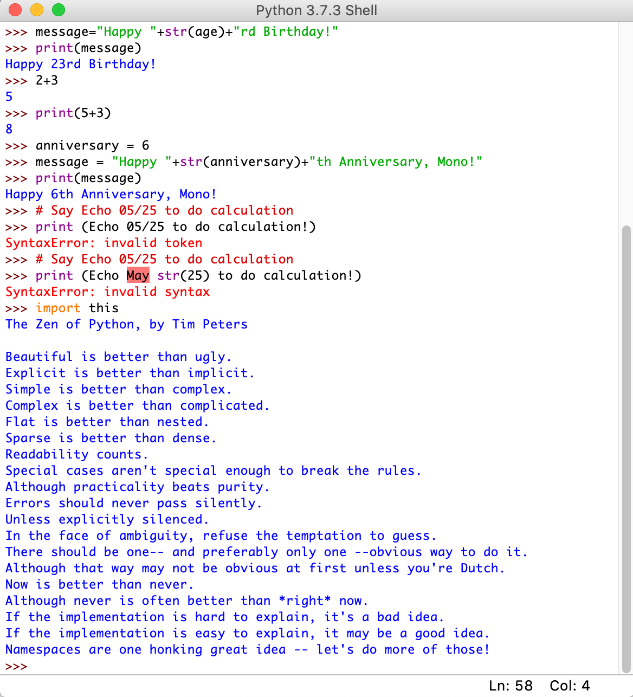The image size is (633, 697).
Task: Click the Readability counts line
Action: coord(76,454)
